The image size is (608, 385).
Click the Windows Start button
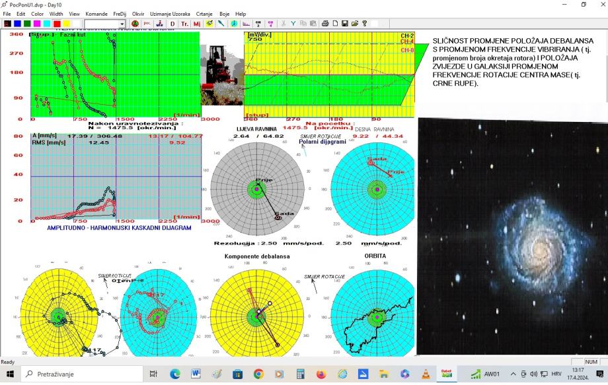(x=10, y=374)
